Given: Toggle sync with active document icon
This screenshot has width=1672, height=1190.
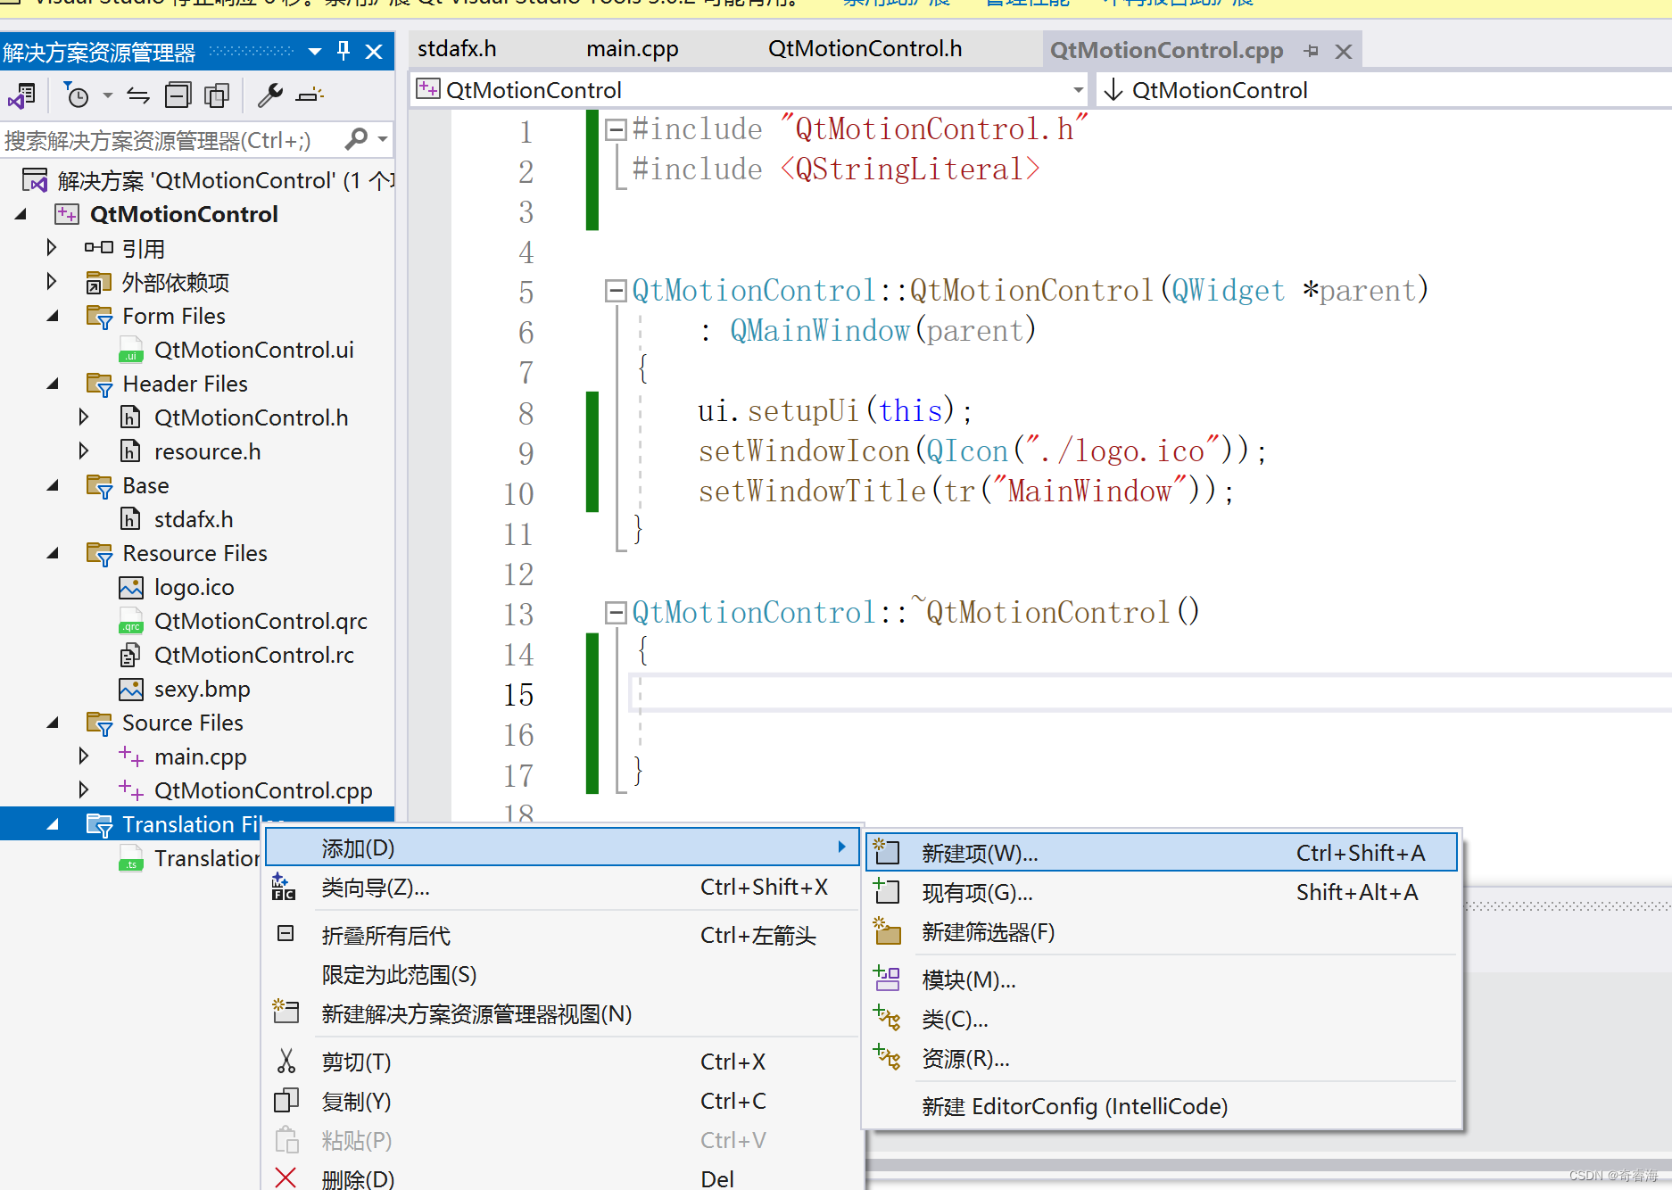Looking at the screenshot, I should (137, 95).
